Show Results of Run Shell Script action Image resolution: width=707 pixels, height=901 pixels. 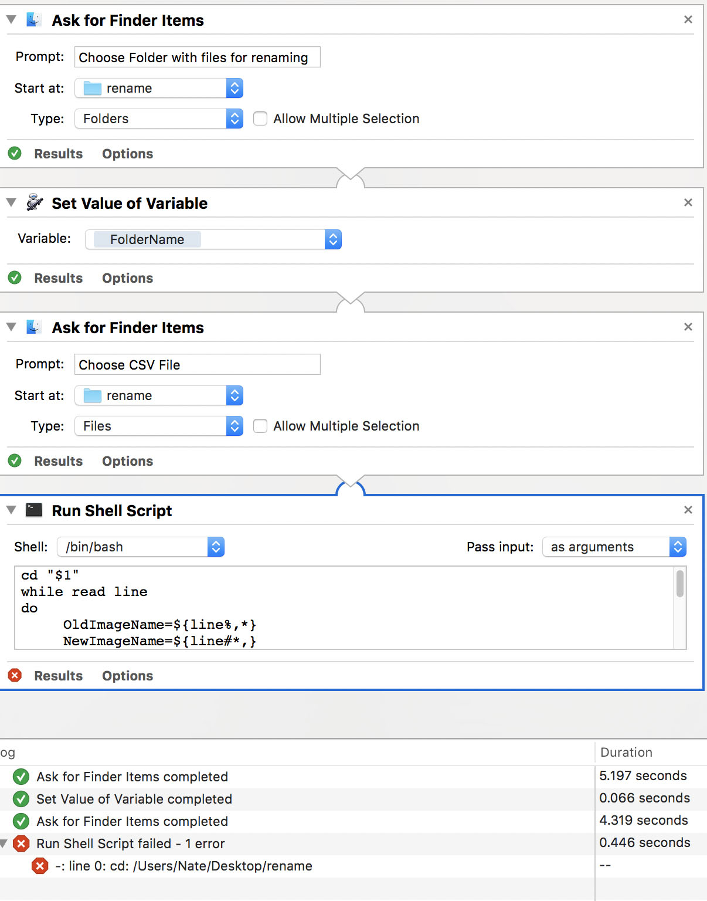(x=58, y=676)
